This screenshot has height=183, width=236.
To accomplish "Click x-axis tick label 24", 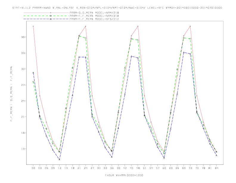I will [86, 168].
